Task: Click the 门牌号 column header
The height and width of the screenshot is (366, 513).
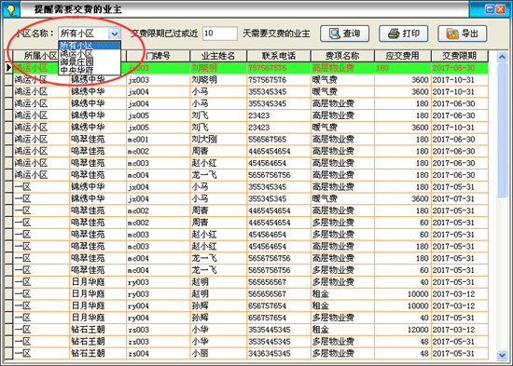Action: click(158, 56)
